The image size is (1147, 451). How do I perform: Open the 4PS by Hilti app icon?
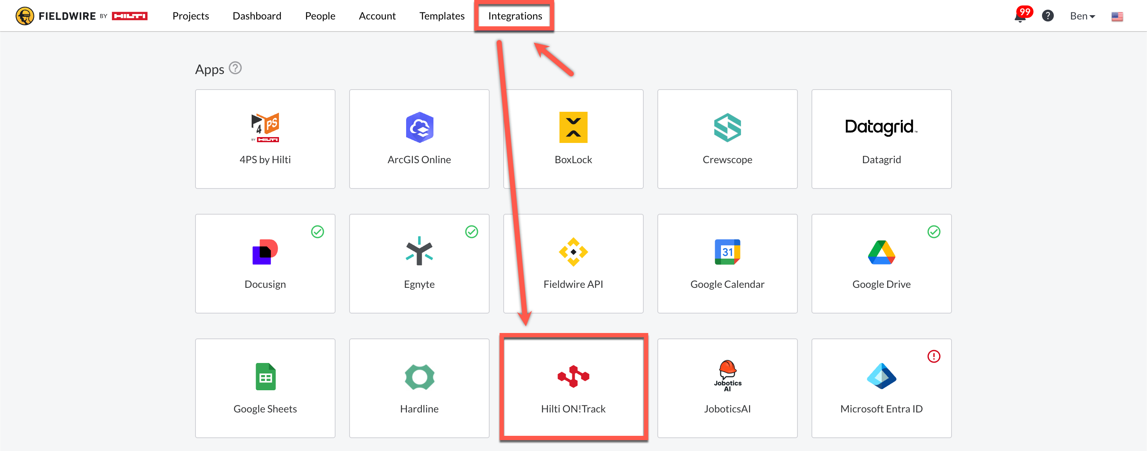[265, 127]
